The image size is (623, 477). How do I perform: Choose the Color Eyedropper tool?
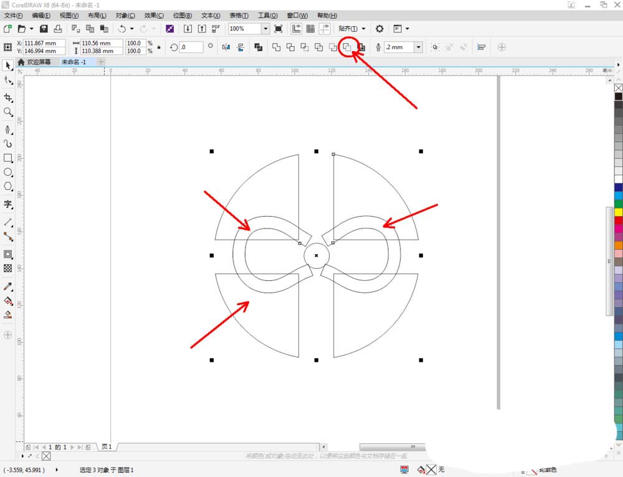click(x=7, y=286)
